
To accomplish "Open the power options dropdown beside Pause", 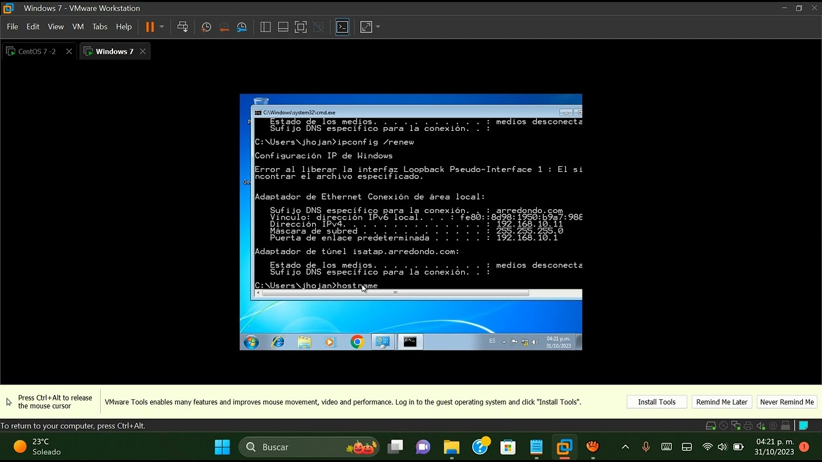I will click(162, 27).
